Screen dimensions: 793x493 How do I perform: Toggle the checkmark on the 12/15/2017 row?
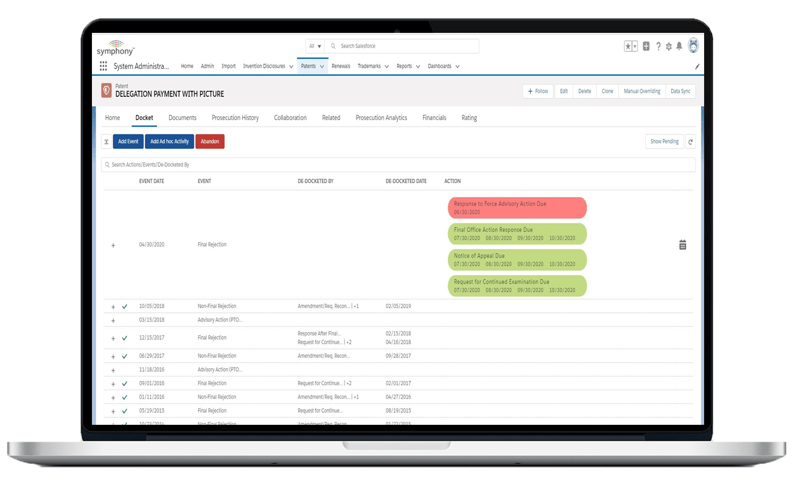click(x=125, y=338)
